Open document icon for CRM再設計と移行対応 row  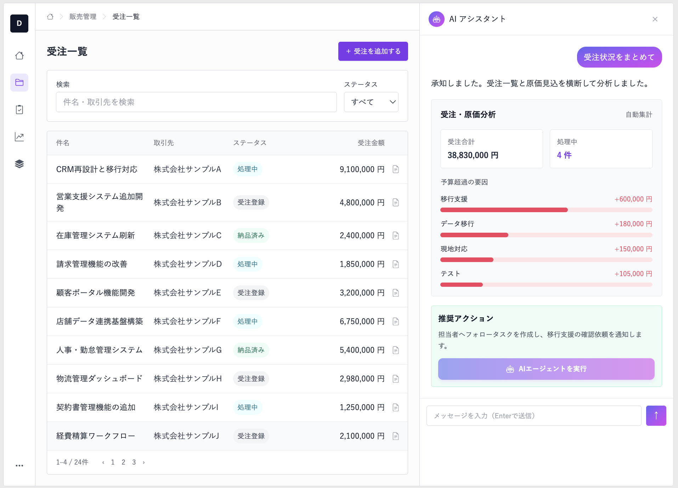396,169
